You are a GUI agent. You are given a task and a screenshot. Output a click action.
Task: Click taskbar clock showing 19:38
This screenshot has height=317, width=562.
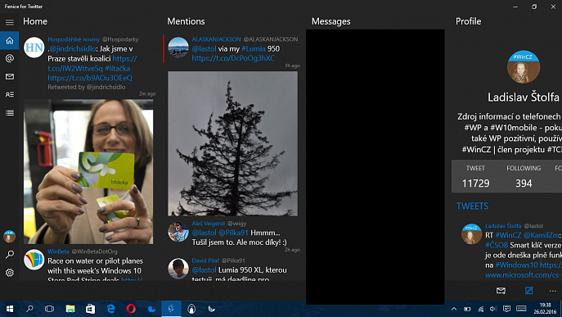[545, 308]
